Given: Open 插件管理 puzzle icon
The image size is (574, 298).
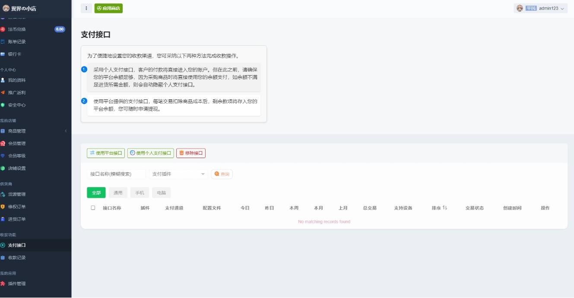Looking at the screenshot, I should click(3, 284).
